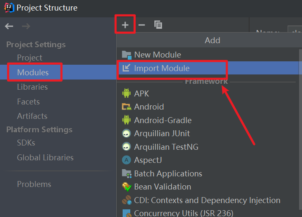
Task: Click the Batch Applications folder icon
Action: pos(127,173)
